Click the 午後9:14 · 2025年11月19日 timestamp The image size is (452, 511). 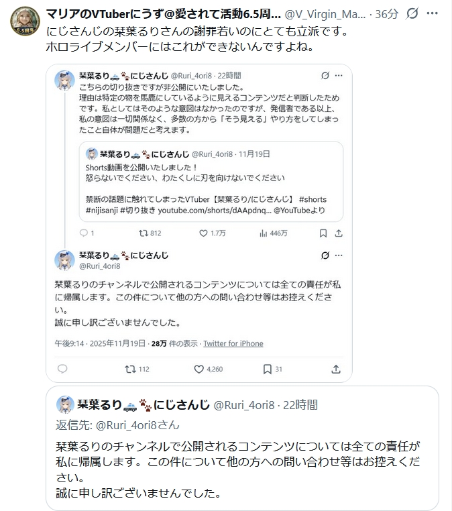click(x=100, y=343)
